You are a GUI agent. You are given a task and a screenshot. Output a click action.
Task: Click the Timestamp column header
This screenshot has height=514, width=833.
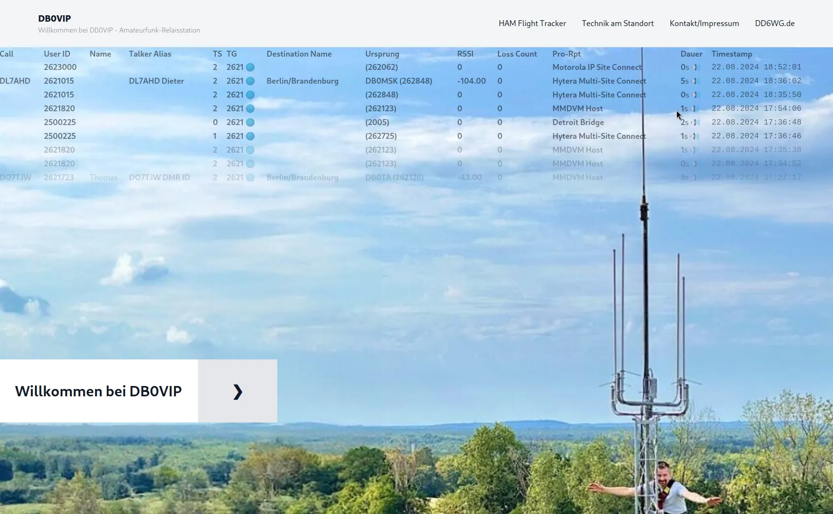pos(732,54)
